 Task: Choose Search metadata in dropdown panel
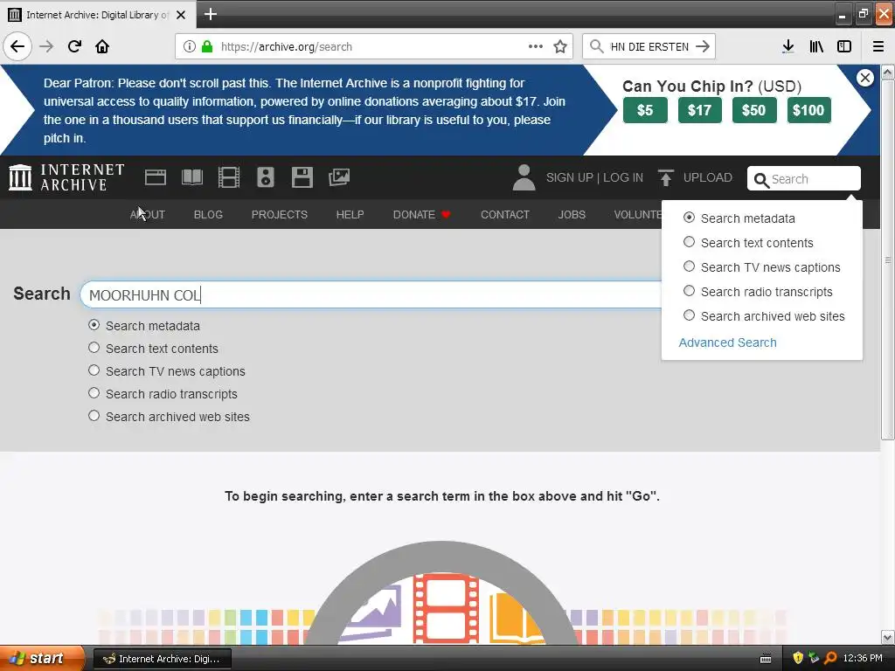(x=690, y=218)
